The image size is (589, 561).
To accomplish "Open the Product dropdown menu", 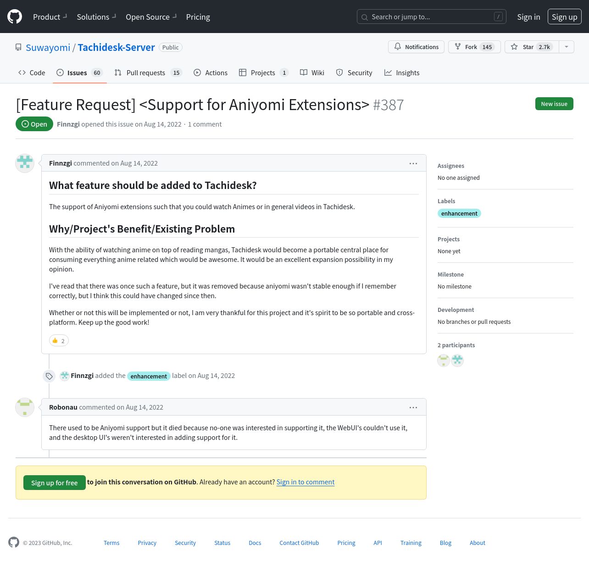I will 50,17.
